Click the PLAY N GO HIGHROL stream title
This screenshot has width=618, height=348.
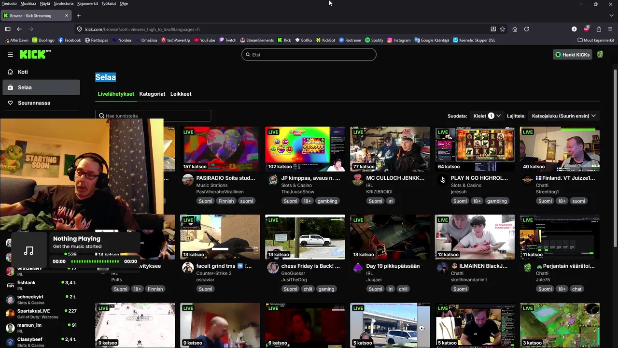click(479, 178)
